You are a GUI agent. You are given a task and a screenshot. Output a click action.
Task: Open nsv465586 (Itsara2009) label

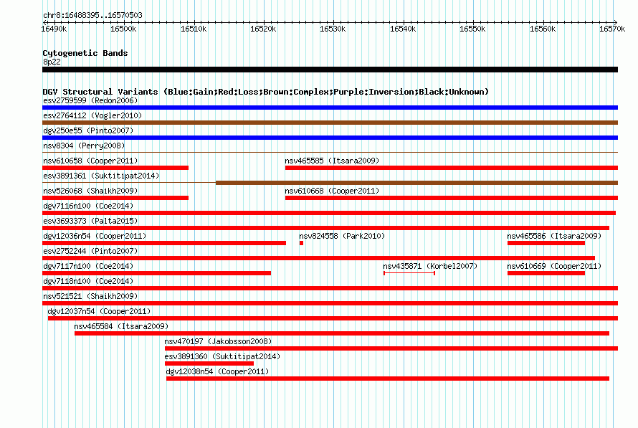pos(554,236)
